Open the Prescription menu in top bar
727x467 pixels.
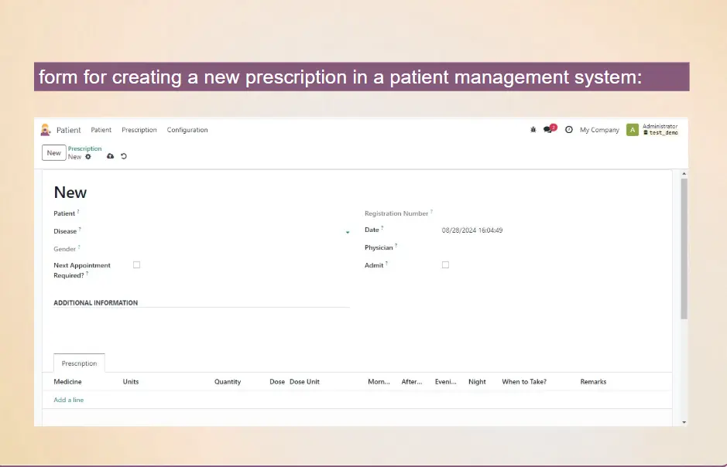coord(139,130)
